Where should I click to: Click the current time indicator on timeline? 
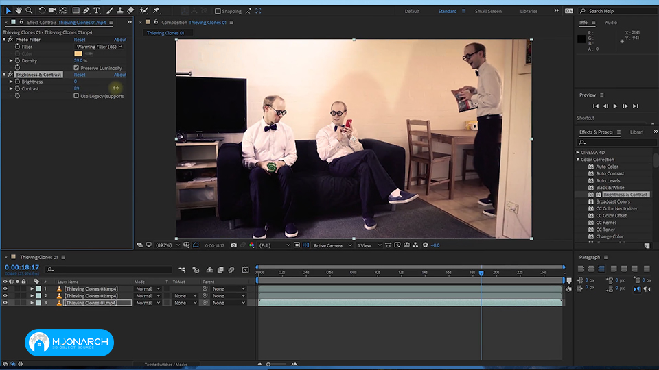coord(481,273)
